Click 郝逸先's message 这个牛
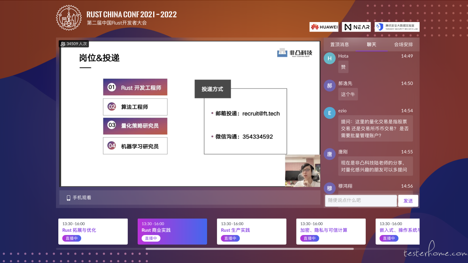The image size is (468, 263). [348, 94]
